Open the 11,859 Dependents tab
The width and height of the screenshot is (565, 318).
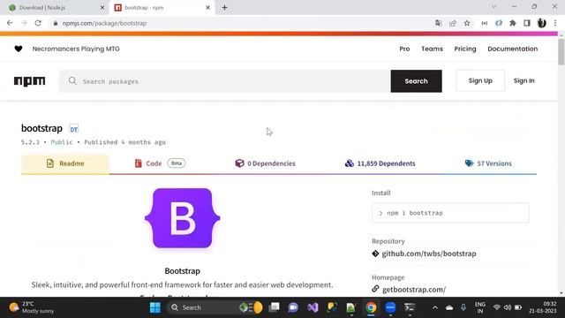coord(380,163)
